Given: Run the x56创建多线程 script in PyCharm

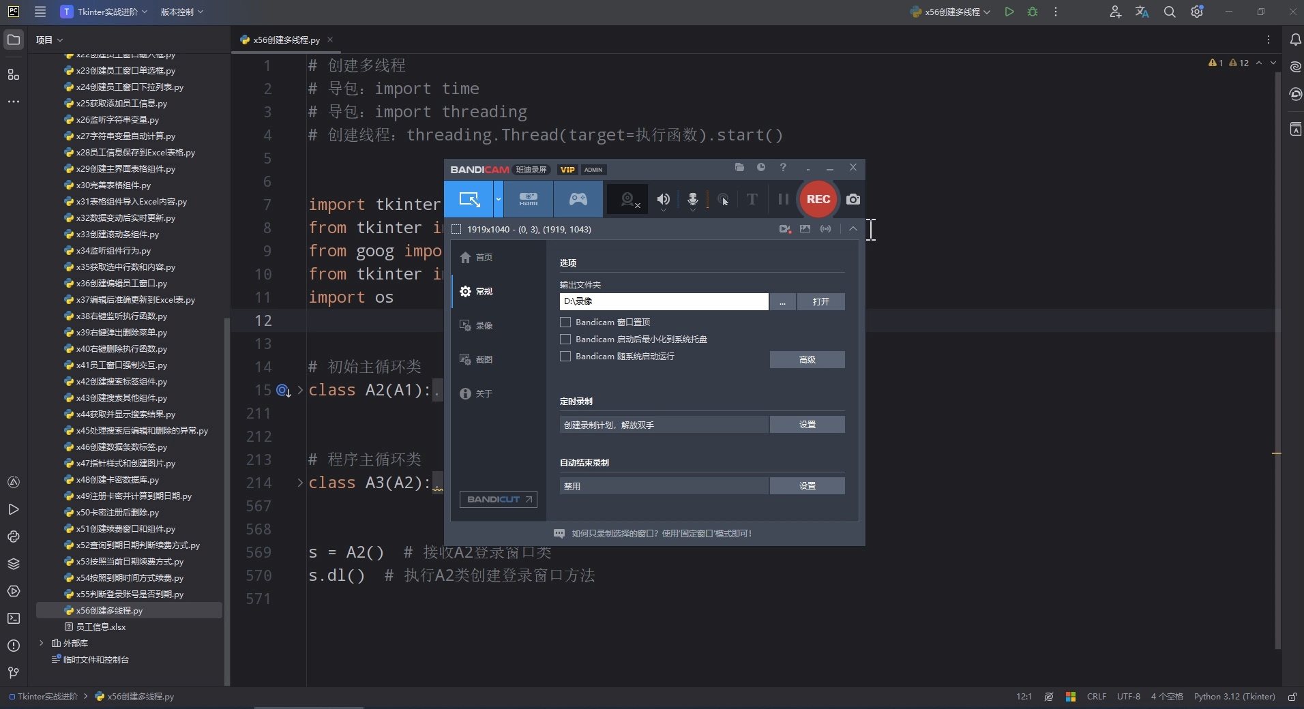Looking at the screenshot, I should (x=1010, y=12).
